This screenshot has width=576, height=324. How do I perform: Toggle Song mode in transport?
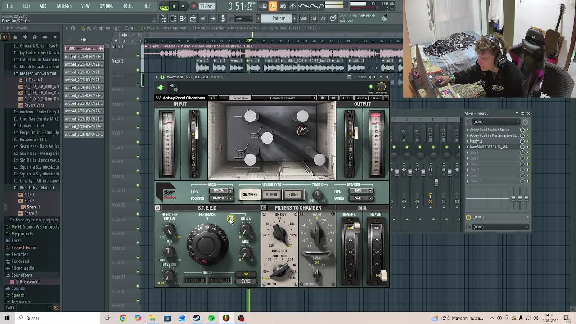click(164, 6)
